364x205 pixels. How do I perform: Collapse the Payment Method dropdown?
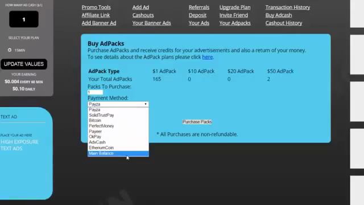tap(118, 104)
